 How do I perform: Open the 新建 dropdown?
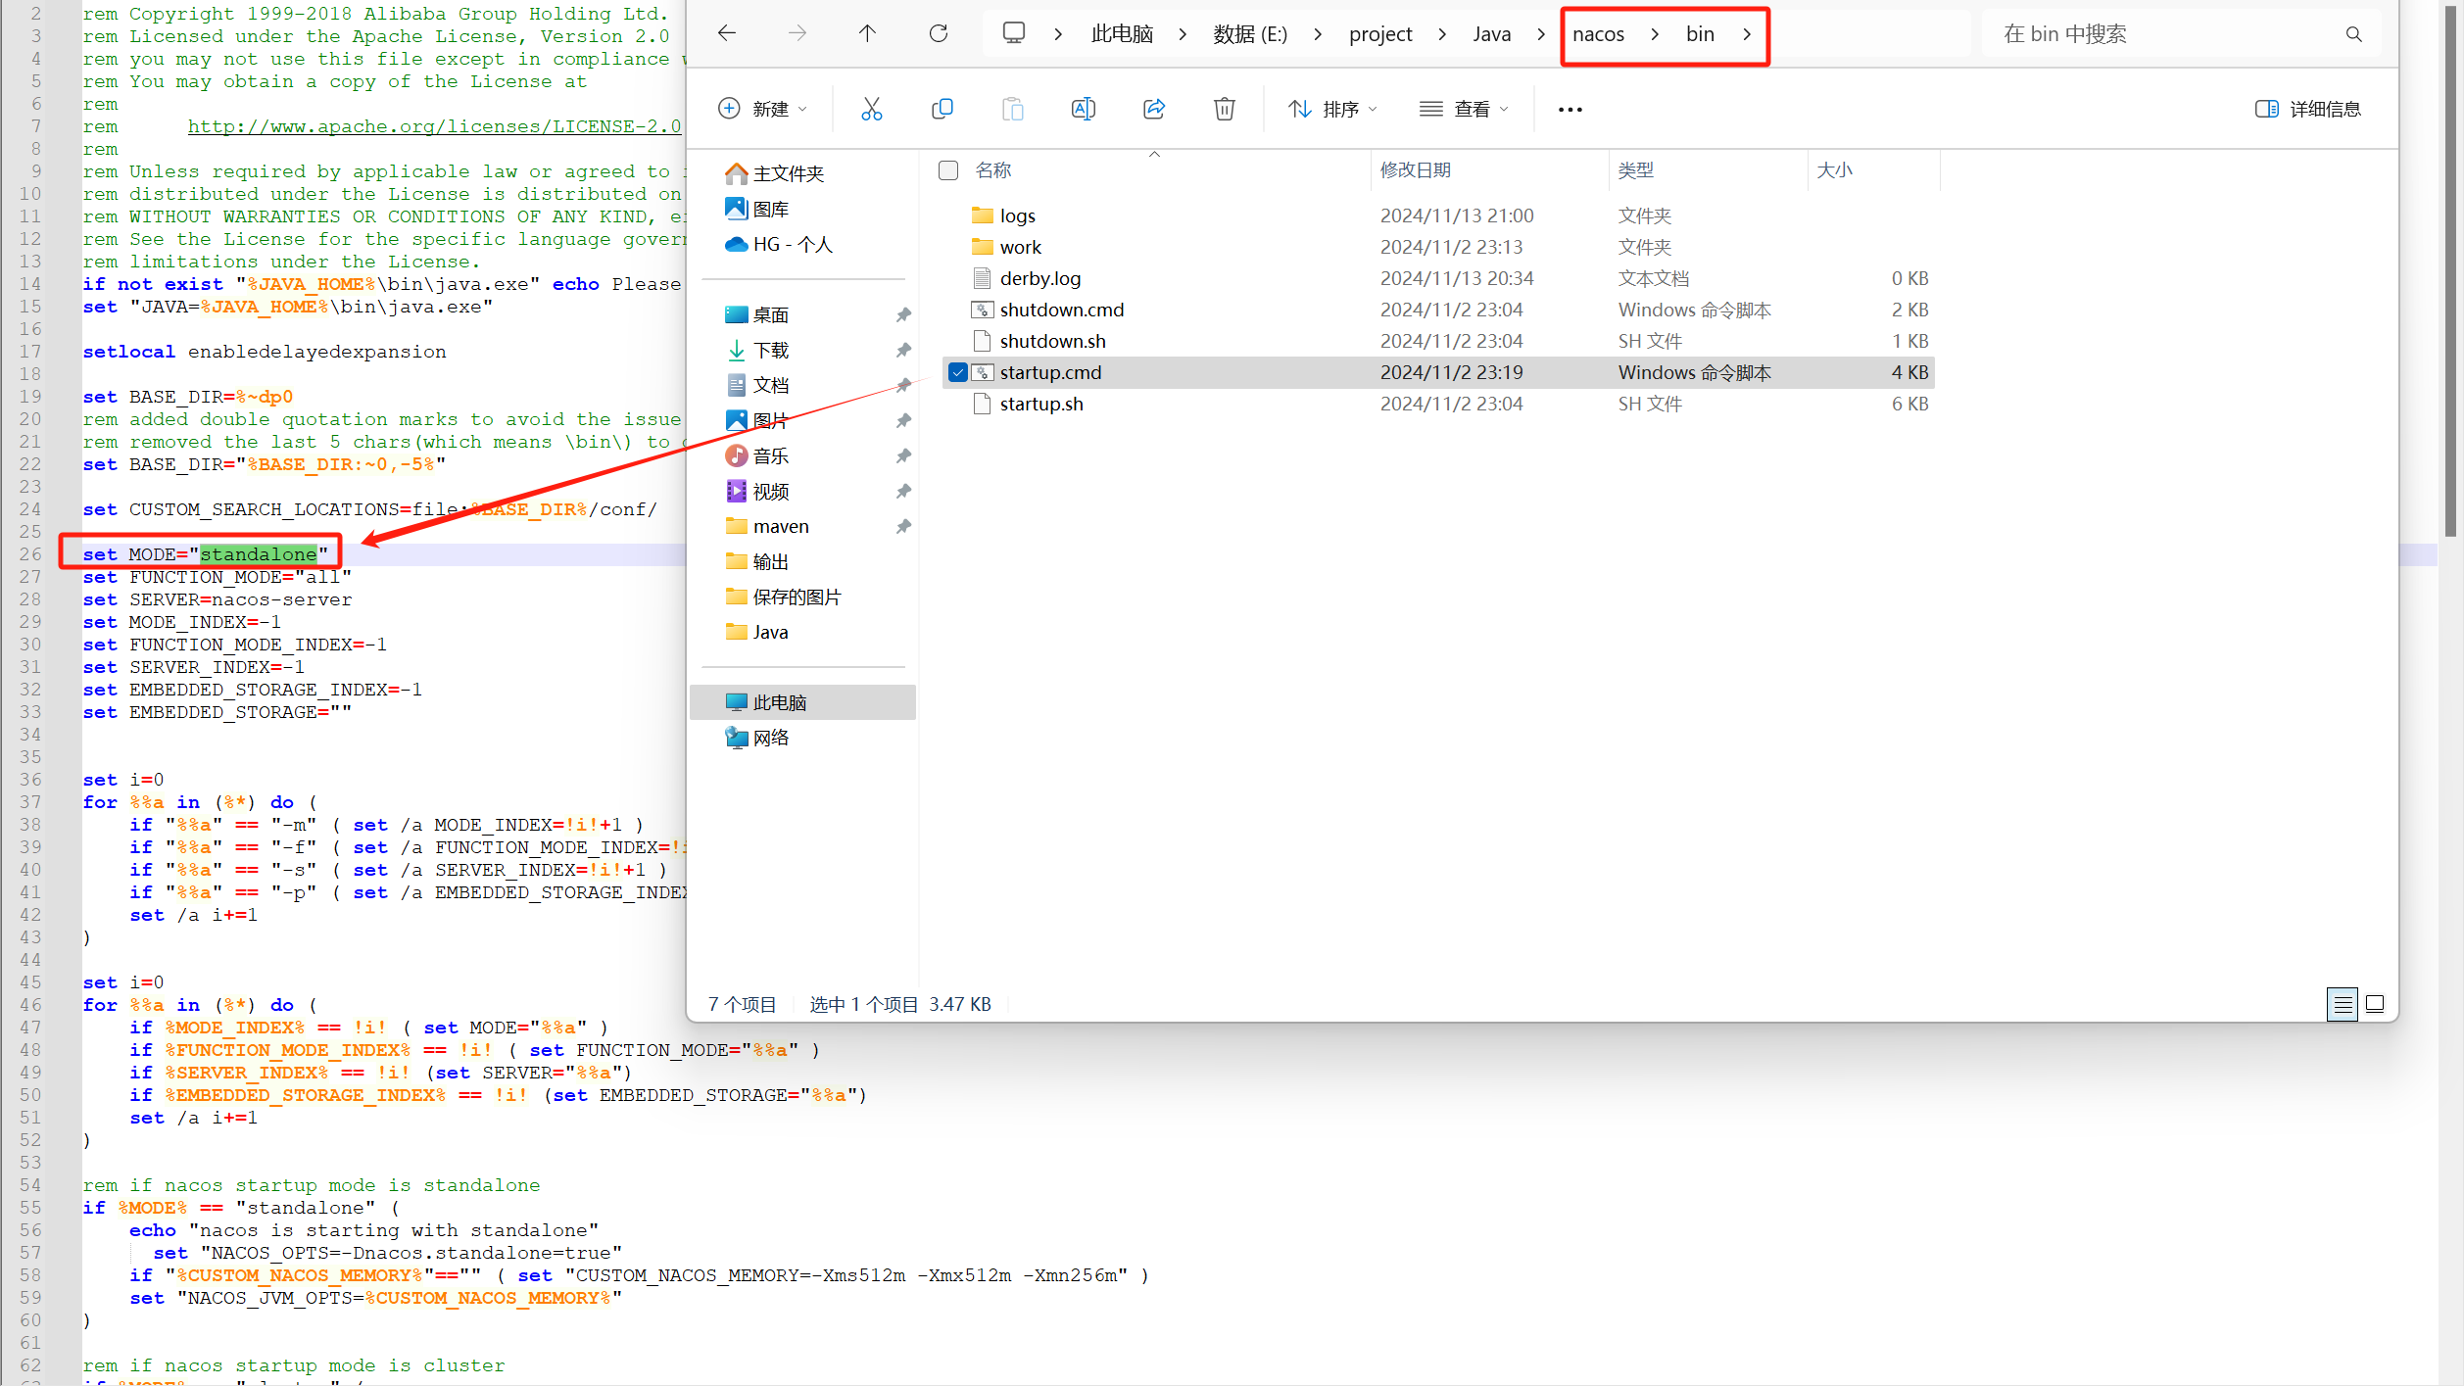(x=763, y=109)
